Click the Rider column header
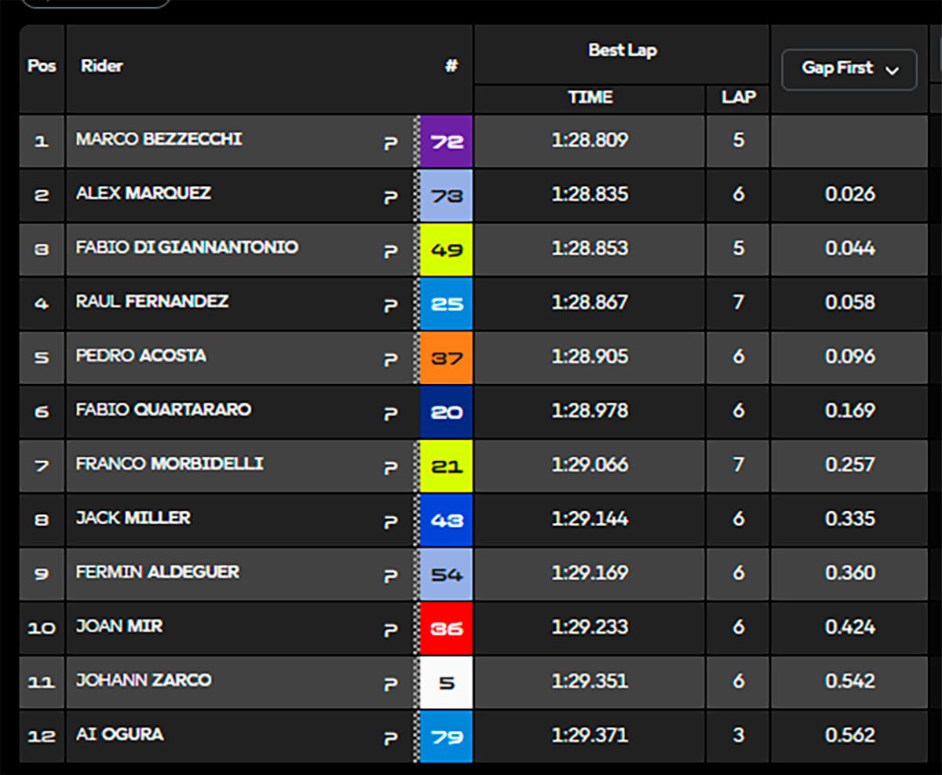The height and width of the screenshot is (775, 942). click(x=102, y=67)
